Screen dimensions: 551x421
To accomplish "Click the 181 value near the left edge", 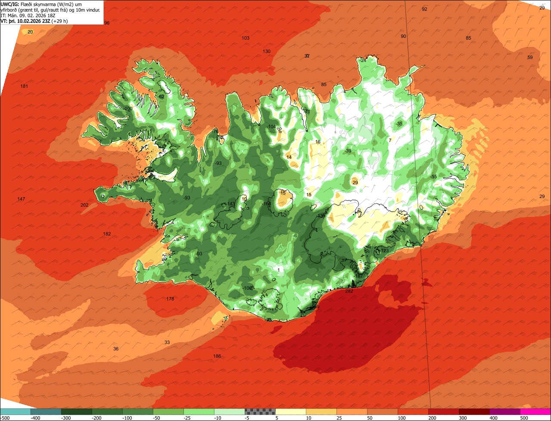I will [x=24, y=86].
